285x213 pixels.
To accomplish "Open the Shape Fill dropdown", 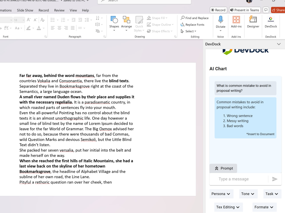I will click(157, 18).
